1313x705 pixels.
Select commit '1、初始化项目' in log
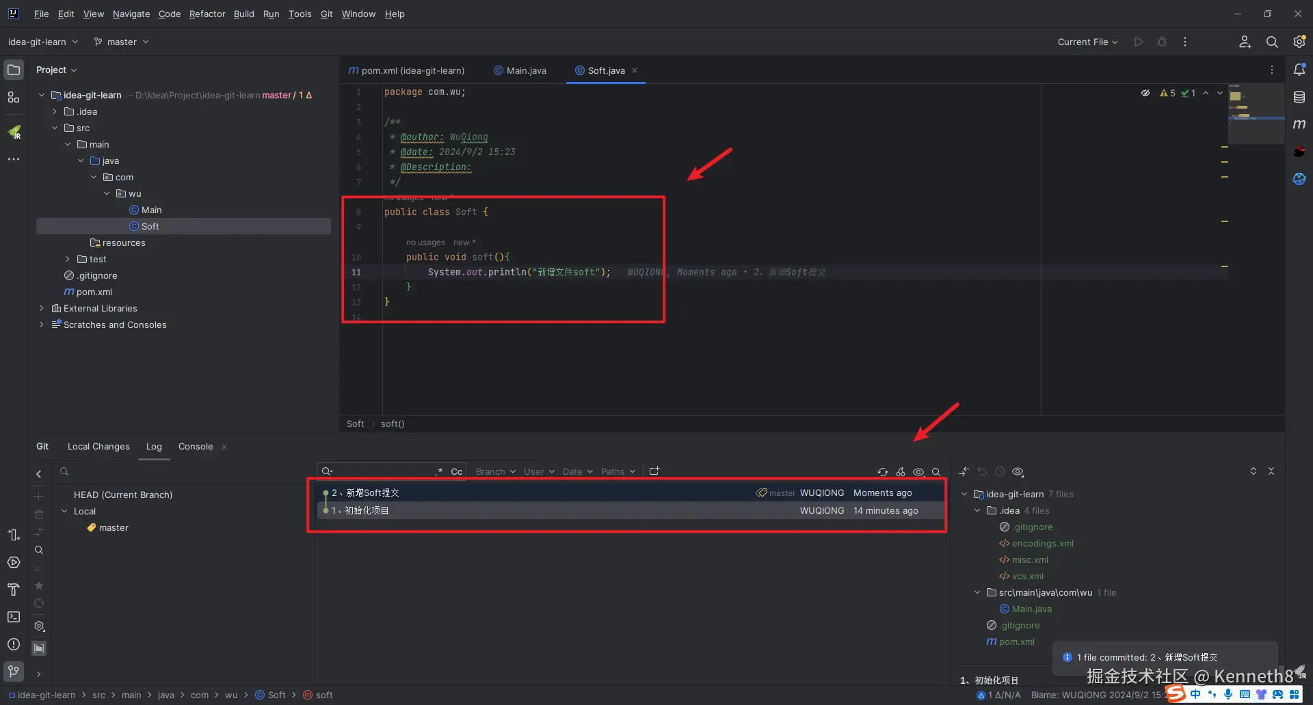(x=630, y=510)
